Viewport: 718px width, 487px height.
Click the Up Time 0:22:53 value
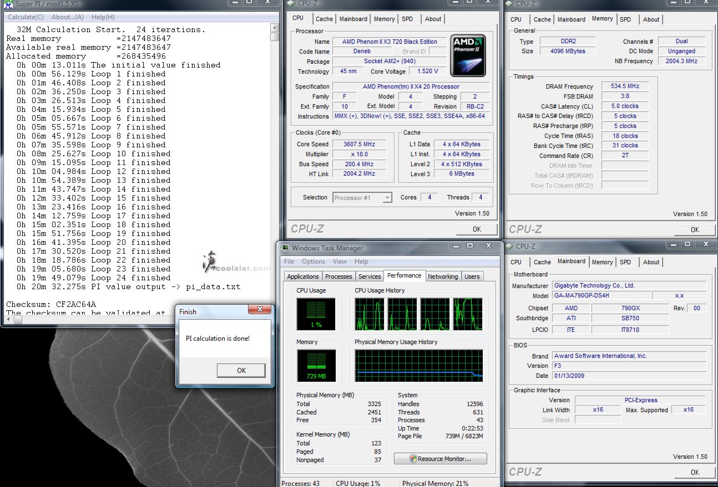point(473,428)
